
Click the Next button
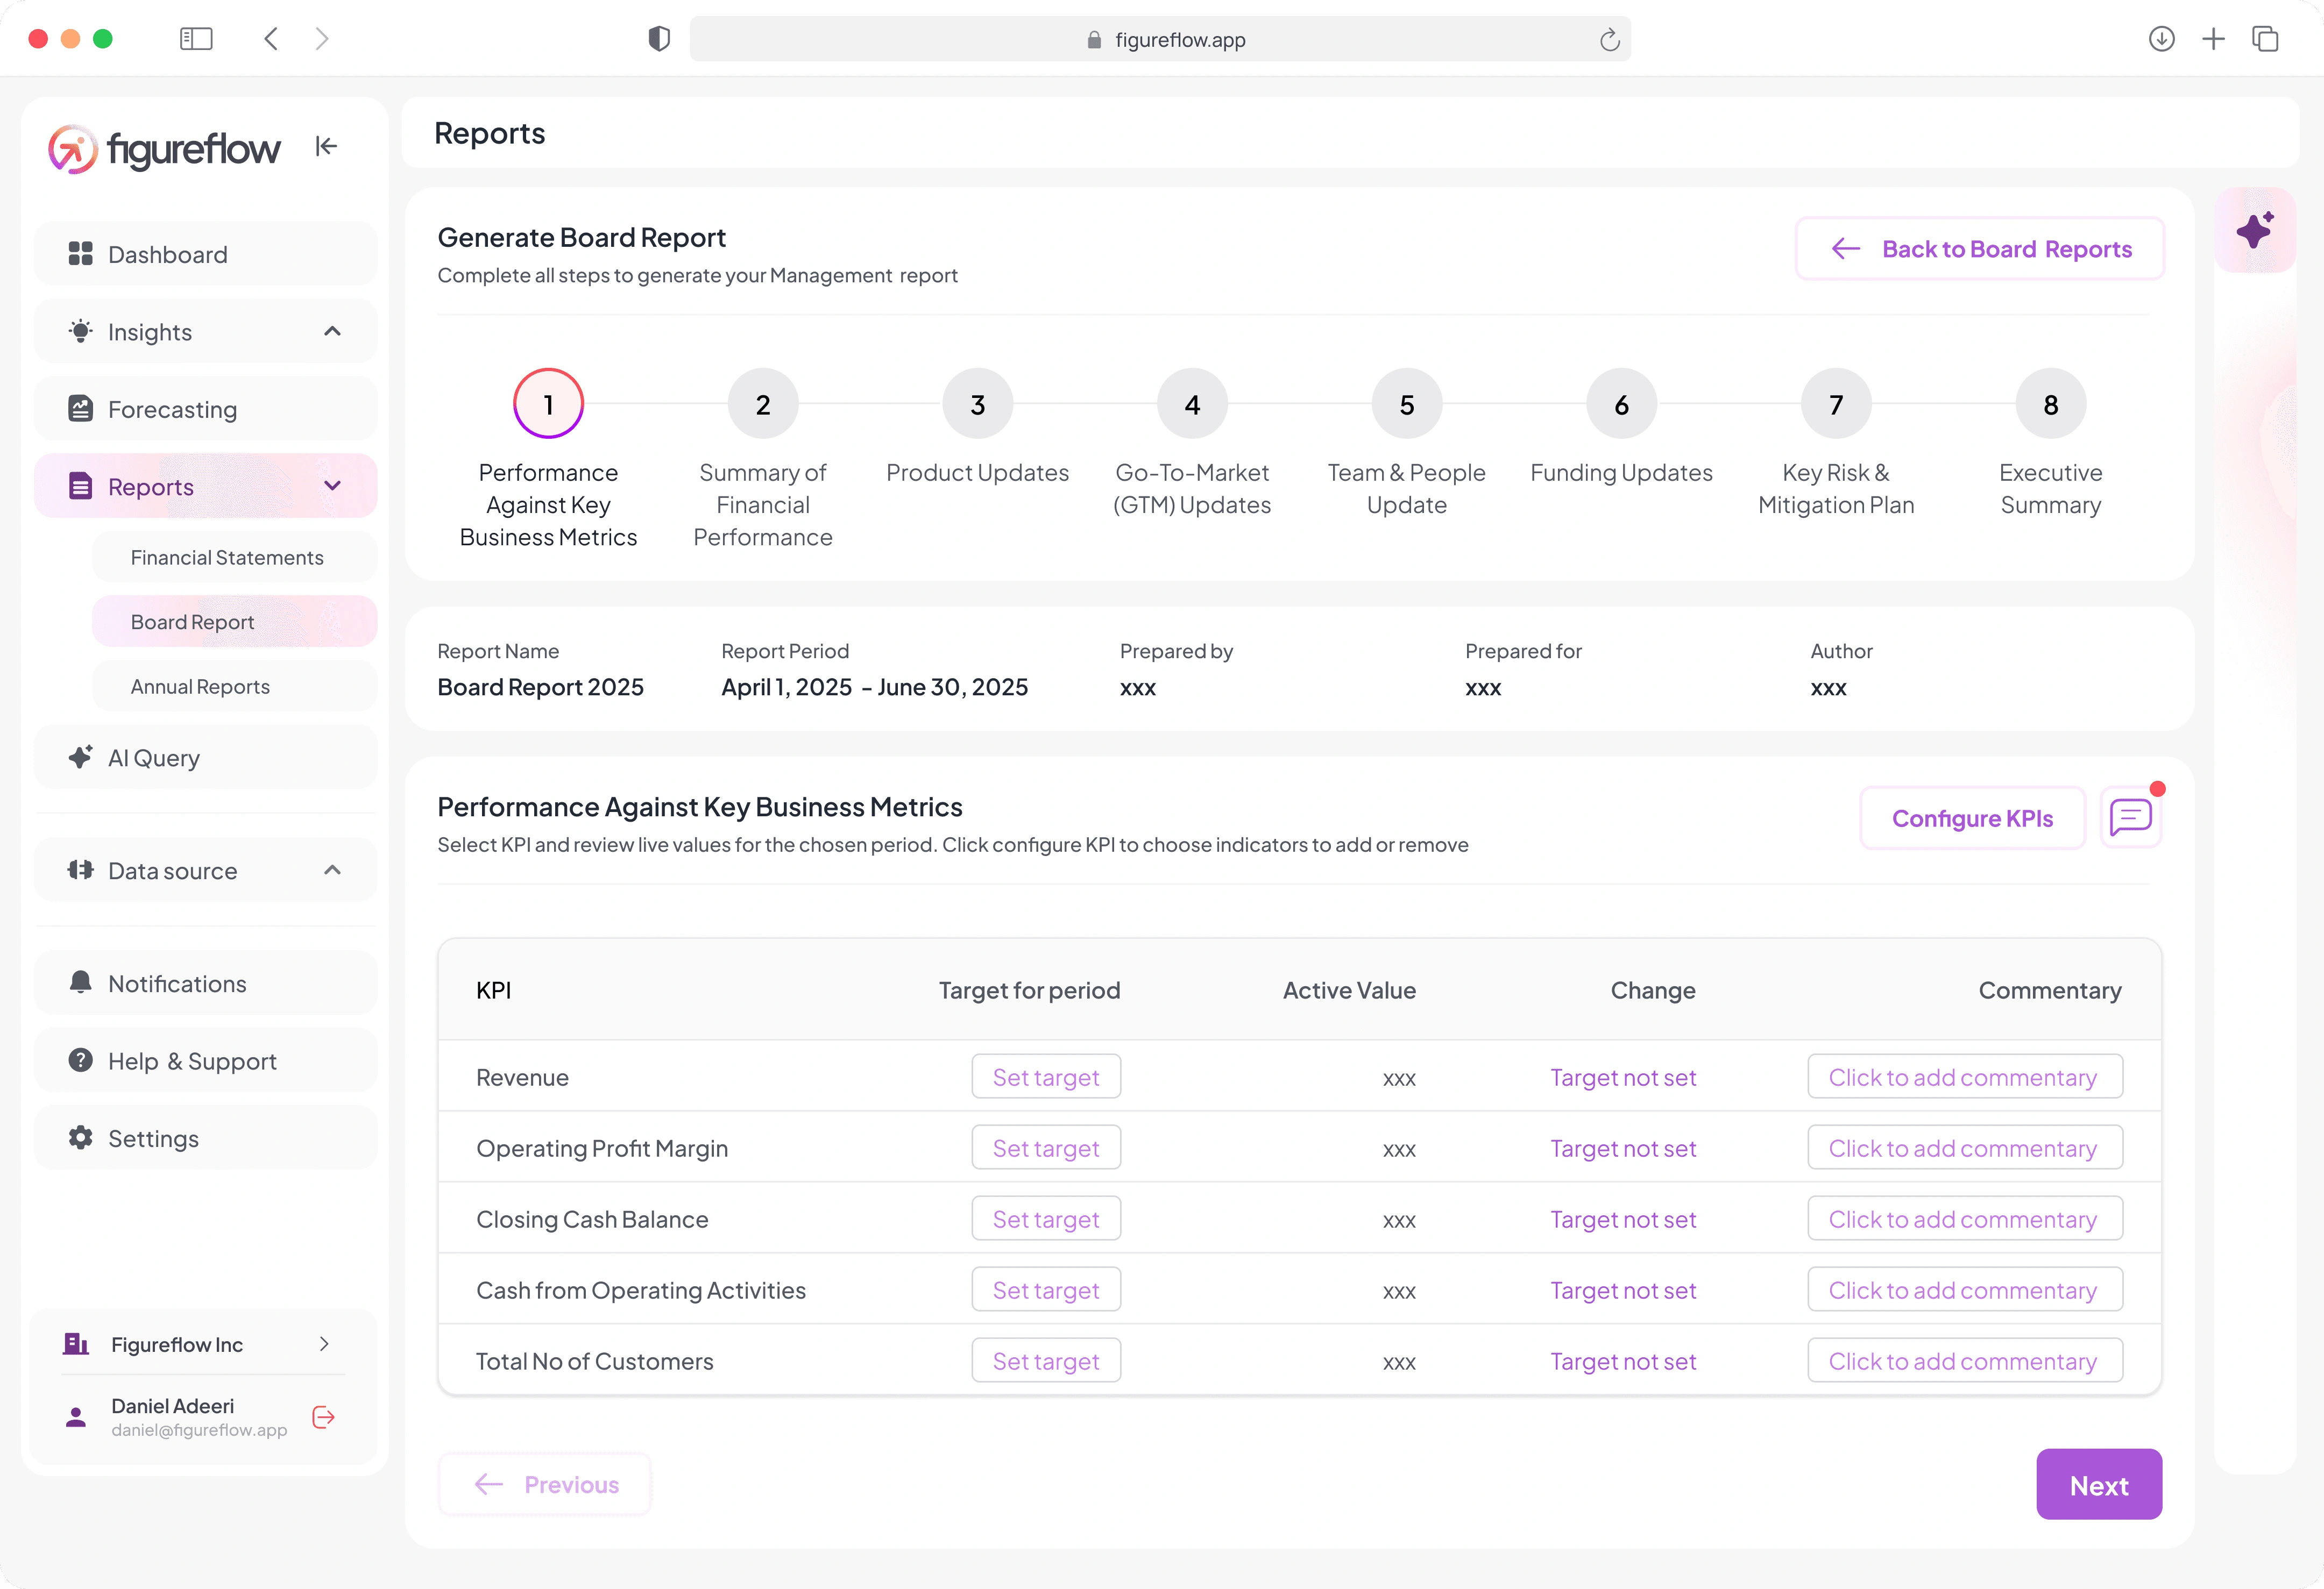(x=2099, y=1485)
